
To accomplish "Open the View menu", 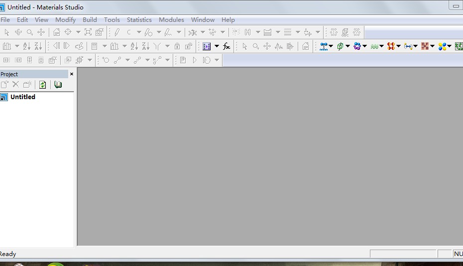I will 41,20.
